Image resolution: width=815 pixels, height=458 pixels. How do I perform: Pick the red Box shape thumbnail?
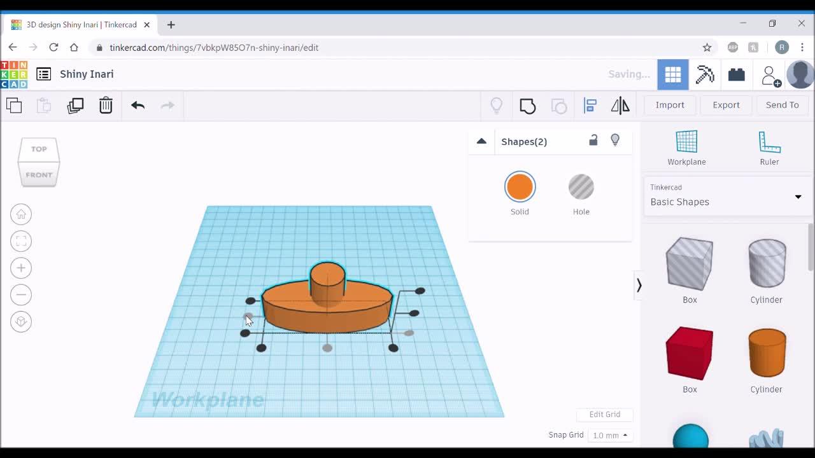point(690,353)
